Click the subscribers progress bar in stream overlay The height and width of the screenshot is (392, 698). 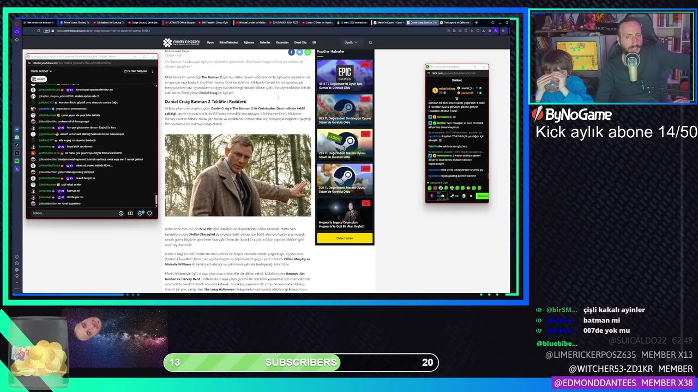click(x=301, y=362)
